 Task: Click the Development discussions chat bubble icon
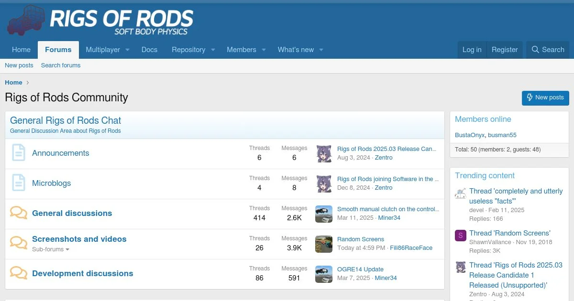coord(19,273)
